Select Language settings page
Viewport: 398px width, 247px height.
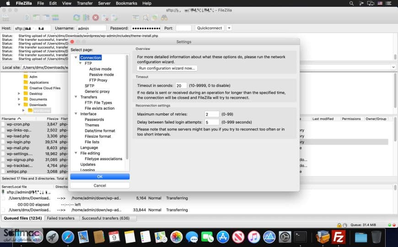[89, 147]
